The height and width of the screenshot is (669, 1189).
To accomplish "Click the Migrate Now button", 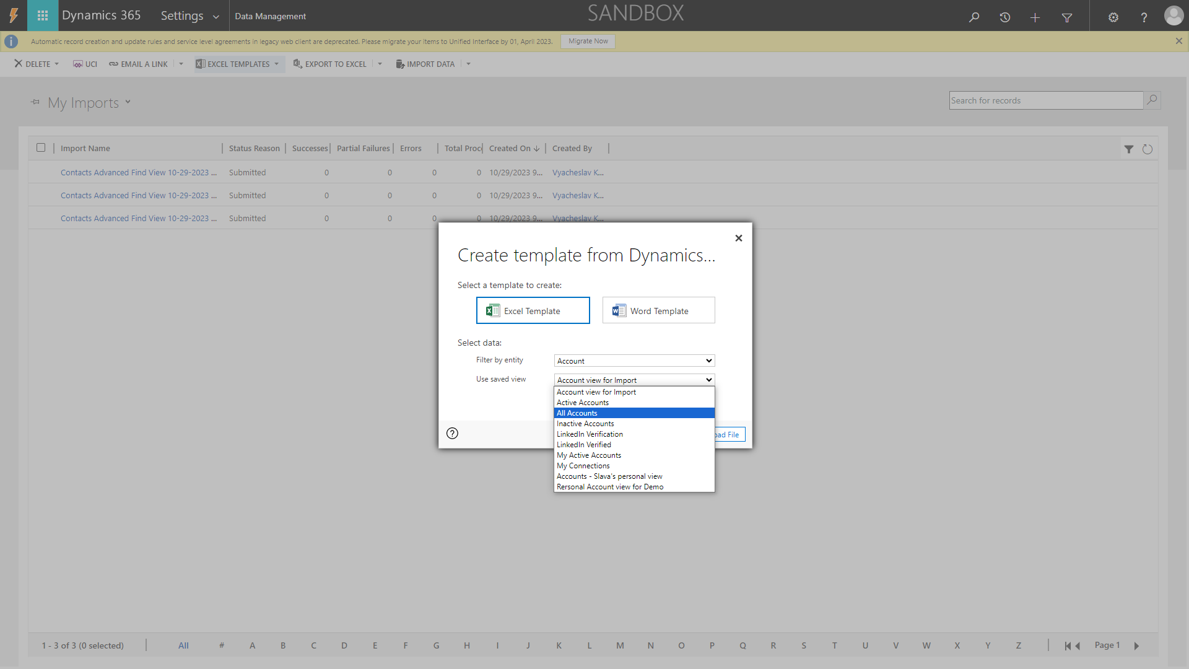I will coord(588,41).
